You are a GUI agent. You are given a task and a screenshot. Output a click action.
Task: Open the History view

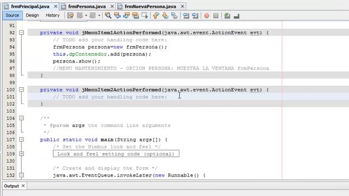[x=52, y=15]
